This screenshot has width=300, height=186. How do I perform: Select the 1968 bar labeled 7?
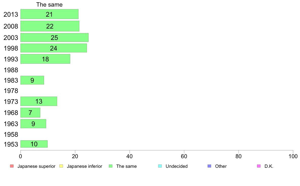coord(30,113)
